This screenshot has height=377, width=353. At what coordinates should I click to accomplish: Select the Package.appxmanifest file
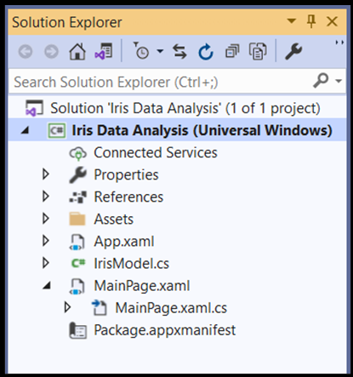(x=165, y=330)
